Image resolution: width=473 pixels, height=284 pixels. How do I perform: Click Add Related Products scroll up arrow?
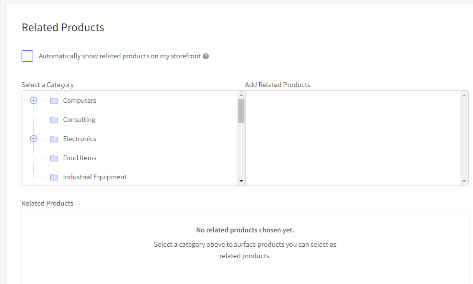tap(464, 95)
